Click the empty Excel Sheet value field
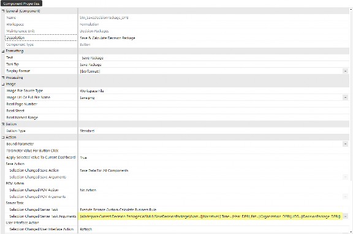The image size is (353, 234). coord(214,111)
